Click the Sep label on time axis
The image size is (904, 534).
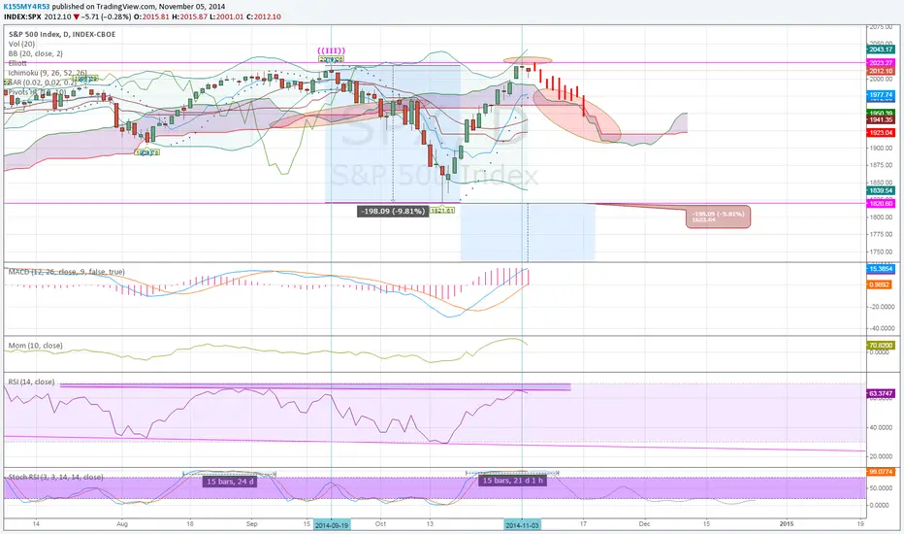coord(251,524)
